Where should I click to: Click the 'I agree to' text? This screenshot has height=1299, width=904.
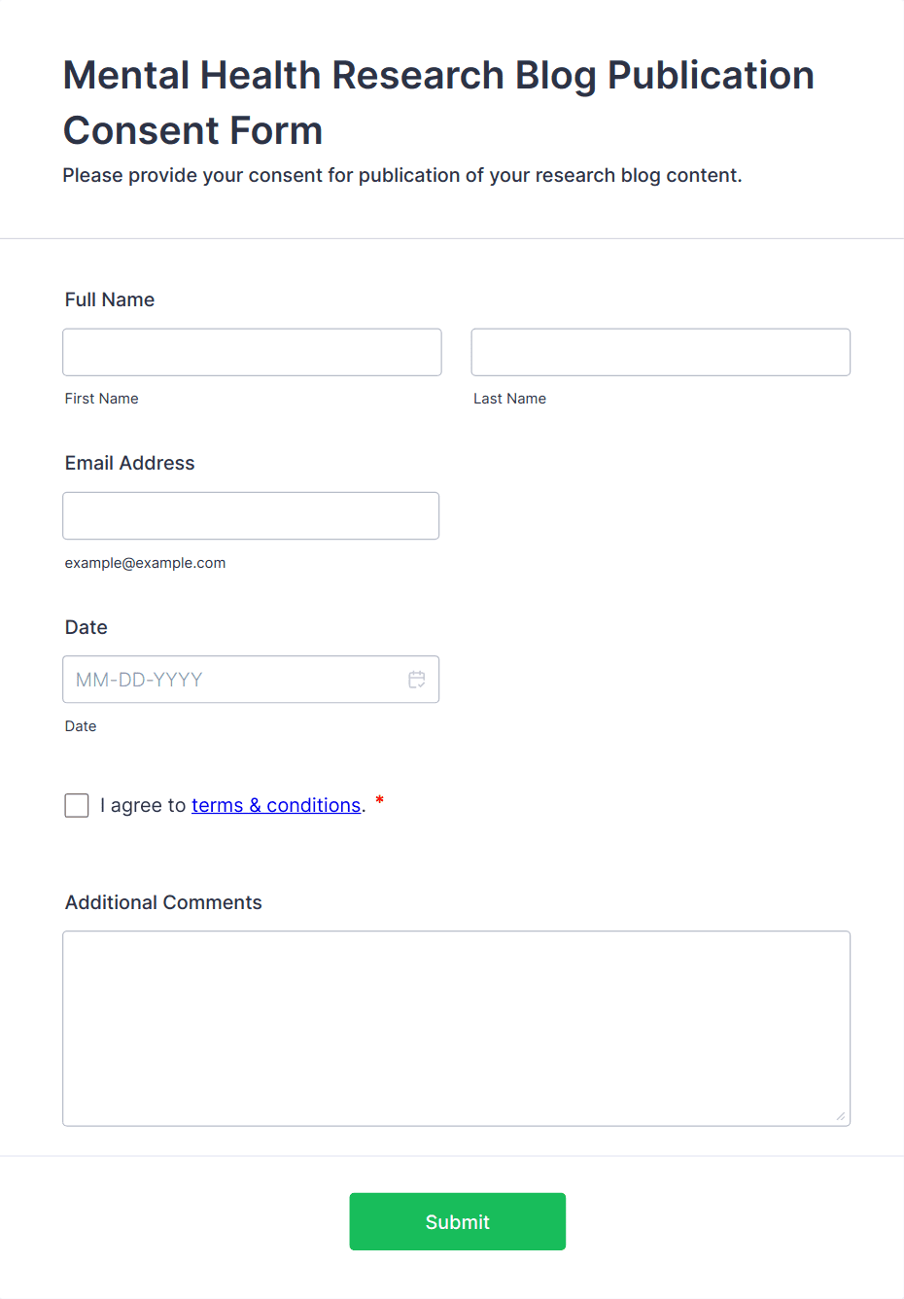click(x=143, y=805)
